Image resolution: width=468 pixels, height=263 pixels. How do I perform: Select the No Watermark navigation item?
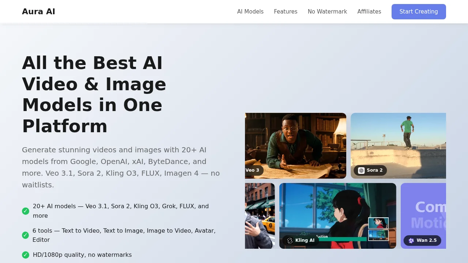(x=327, y=11)
